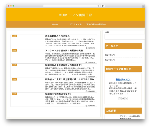151x128 pixels.
Task: Open the X (Twitter) profile icon
Action: click(x=120, y=98)
